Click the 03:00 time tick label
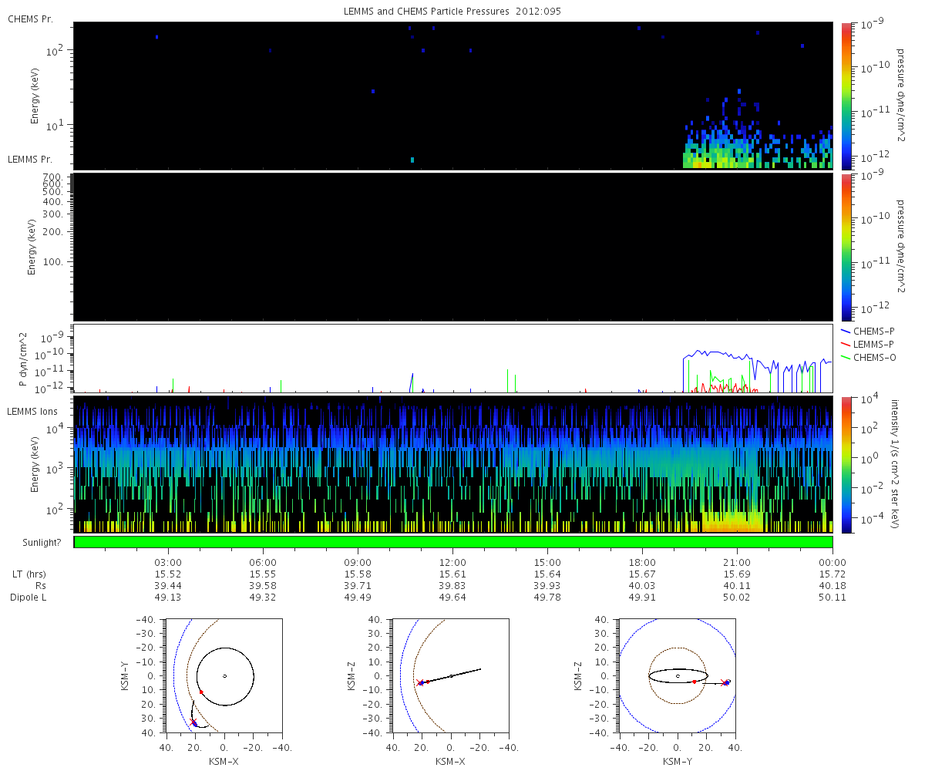This screenshot has height=771, width=925. pyautogui.click(x=169, y=563)
